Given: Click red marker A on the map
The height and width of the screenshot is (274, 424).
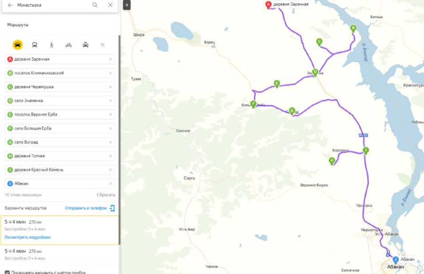Looking at the screenshot, I should click(x=268, y=4).
